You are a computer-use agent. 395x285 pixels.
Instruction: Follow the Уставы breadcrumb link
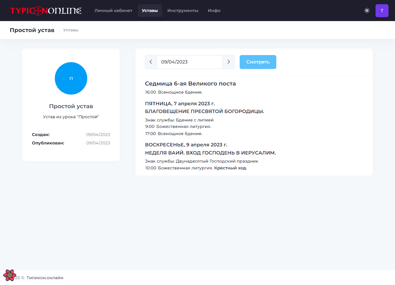click(71, 30)
